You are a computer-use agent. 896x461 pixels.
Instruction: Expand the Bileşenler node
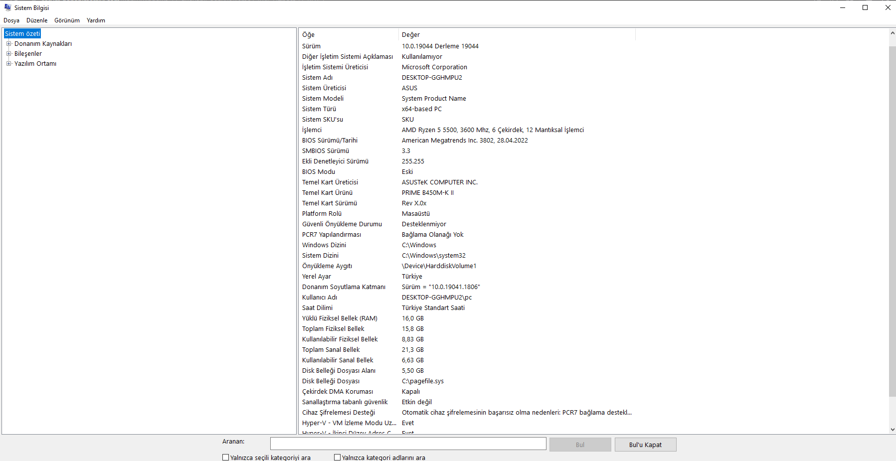8,54
